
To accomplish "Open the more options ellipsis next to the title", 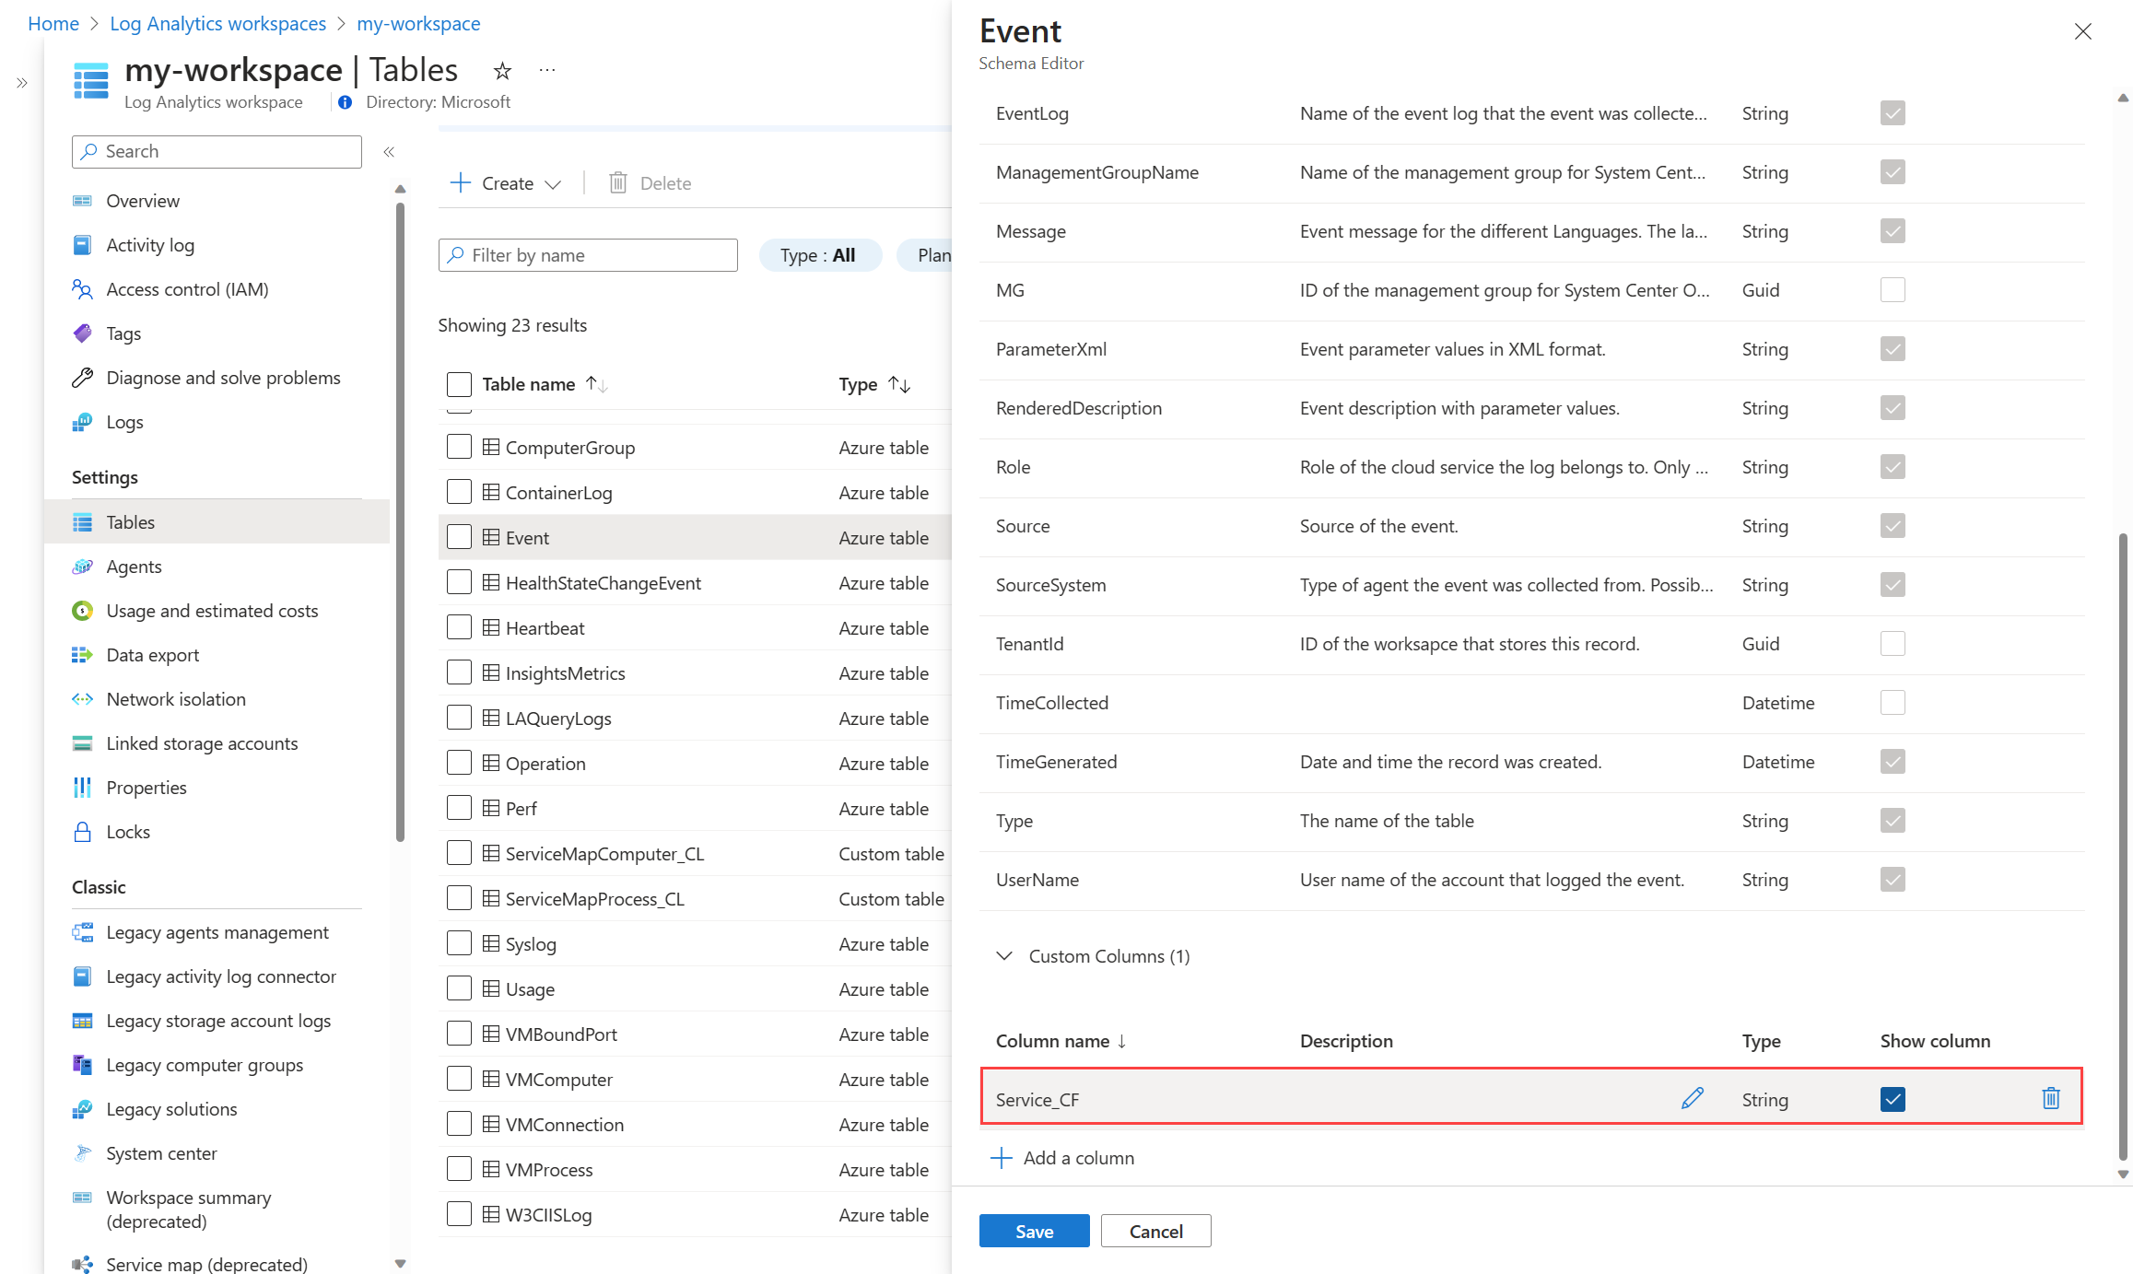I will point(547,71).
